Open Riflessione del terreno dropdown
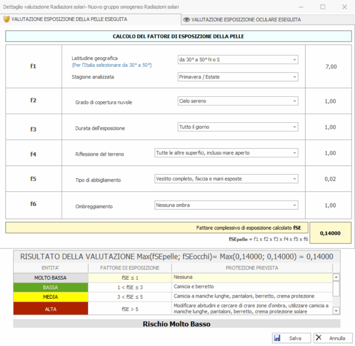The width and height of the screenshot is (355, 346). coord(226,153)
